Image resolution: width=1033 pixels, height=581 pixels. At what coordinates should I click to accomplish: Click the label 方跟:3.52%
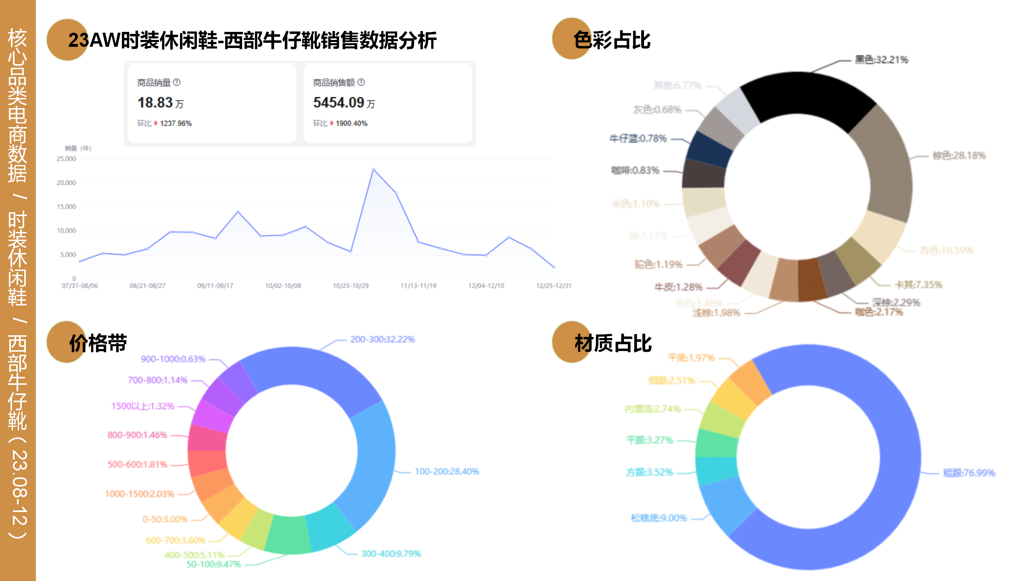click(649, 472)
